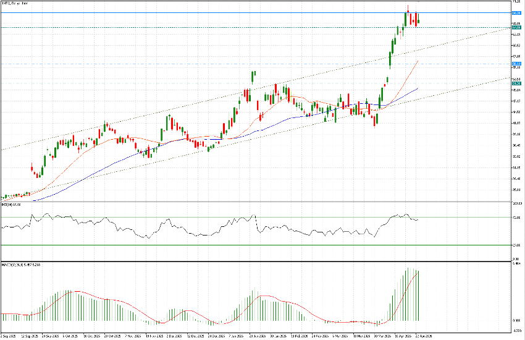This screenshot has width=525, height=340.
Task: Click the teal price label below dash-dot level
Action: click(x=516, y=83)
